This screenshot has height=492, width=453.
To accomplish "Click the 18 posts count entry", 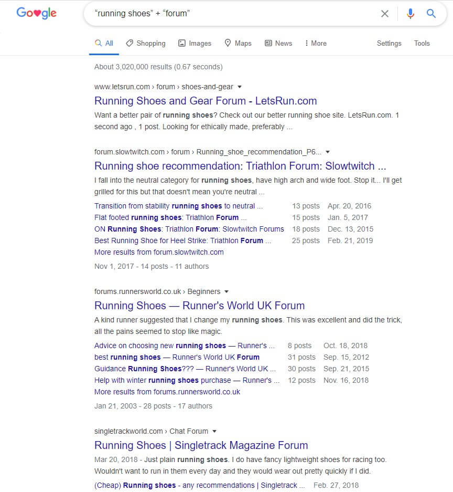I will coord(306,229).
